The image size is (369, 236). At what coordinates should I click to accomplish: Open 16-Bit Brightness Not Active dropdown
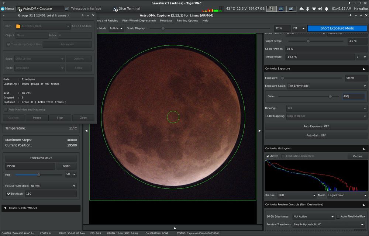314,216
